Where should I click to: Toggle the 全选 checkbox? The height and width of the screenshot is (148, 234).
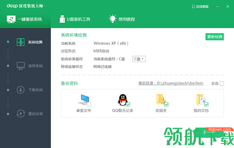[x=222, y=83]
